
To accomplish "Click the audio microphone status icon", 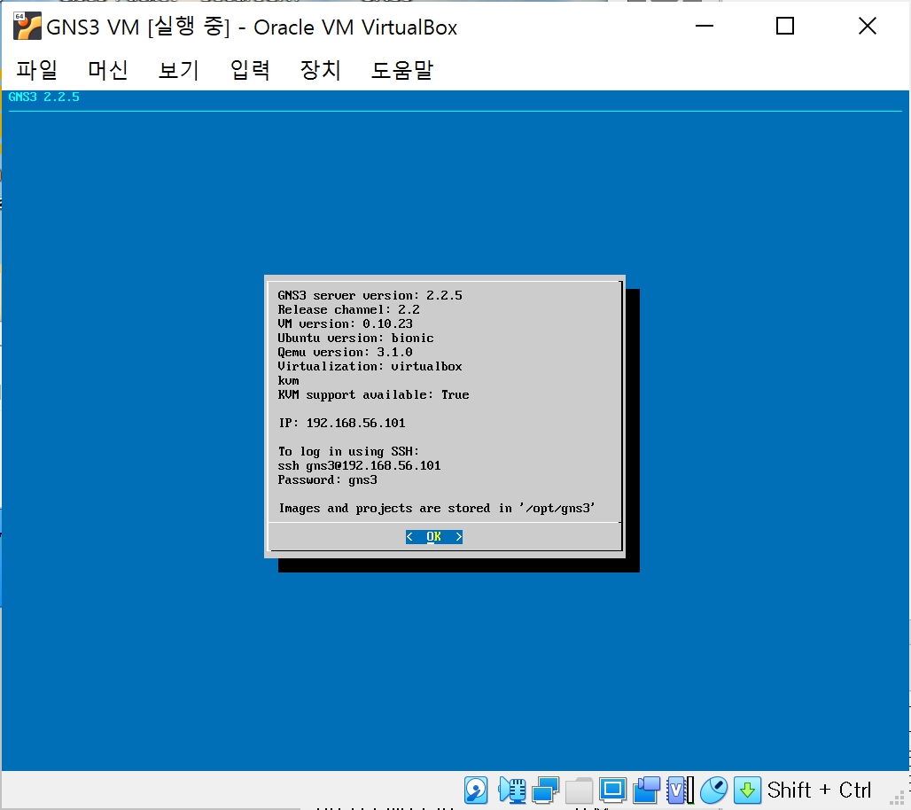I will (x=512, y=791).
